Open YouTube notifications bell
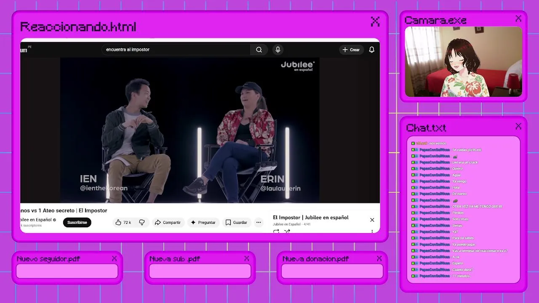 pyautogui.click(x=372, y=50)
